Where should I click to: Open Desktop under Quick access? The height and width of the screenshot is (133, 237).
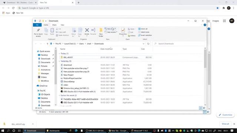coord(44,55)
